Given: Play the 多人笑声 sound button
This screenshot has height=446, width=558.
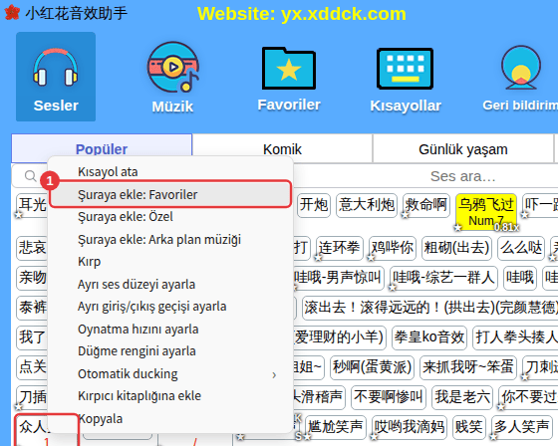Looking at the screenshot, I should coord(521,427).
